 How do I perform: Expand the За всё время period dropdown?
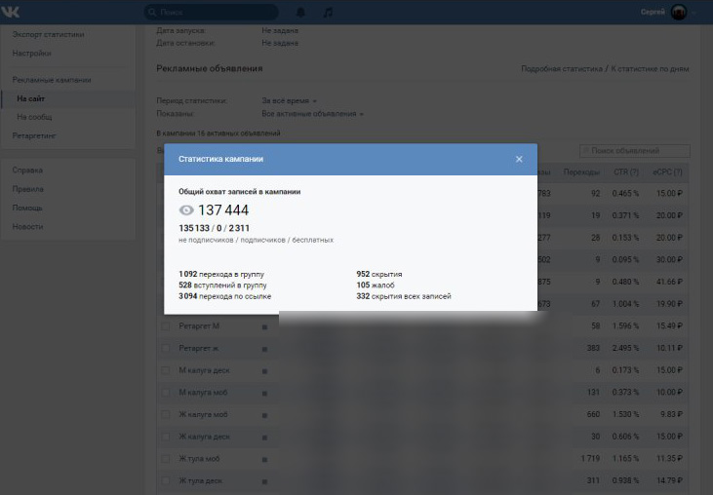(x=289, y=100)
